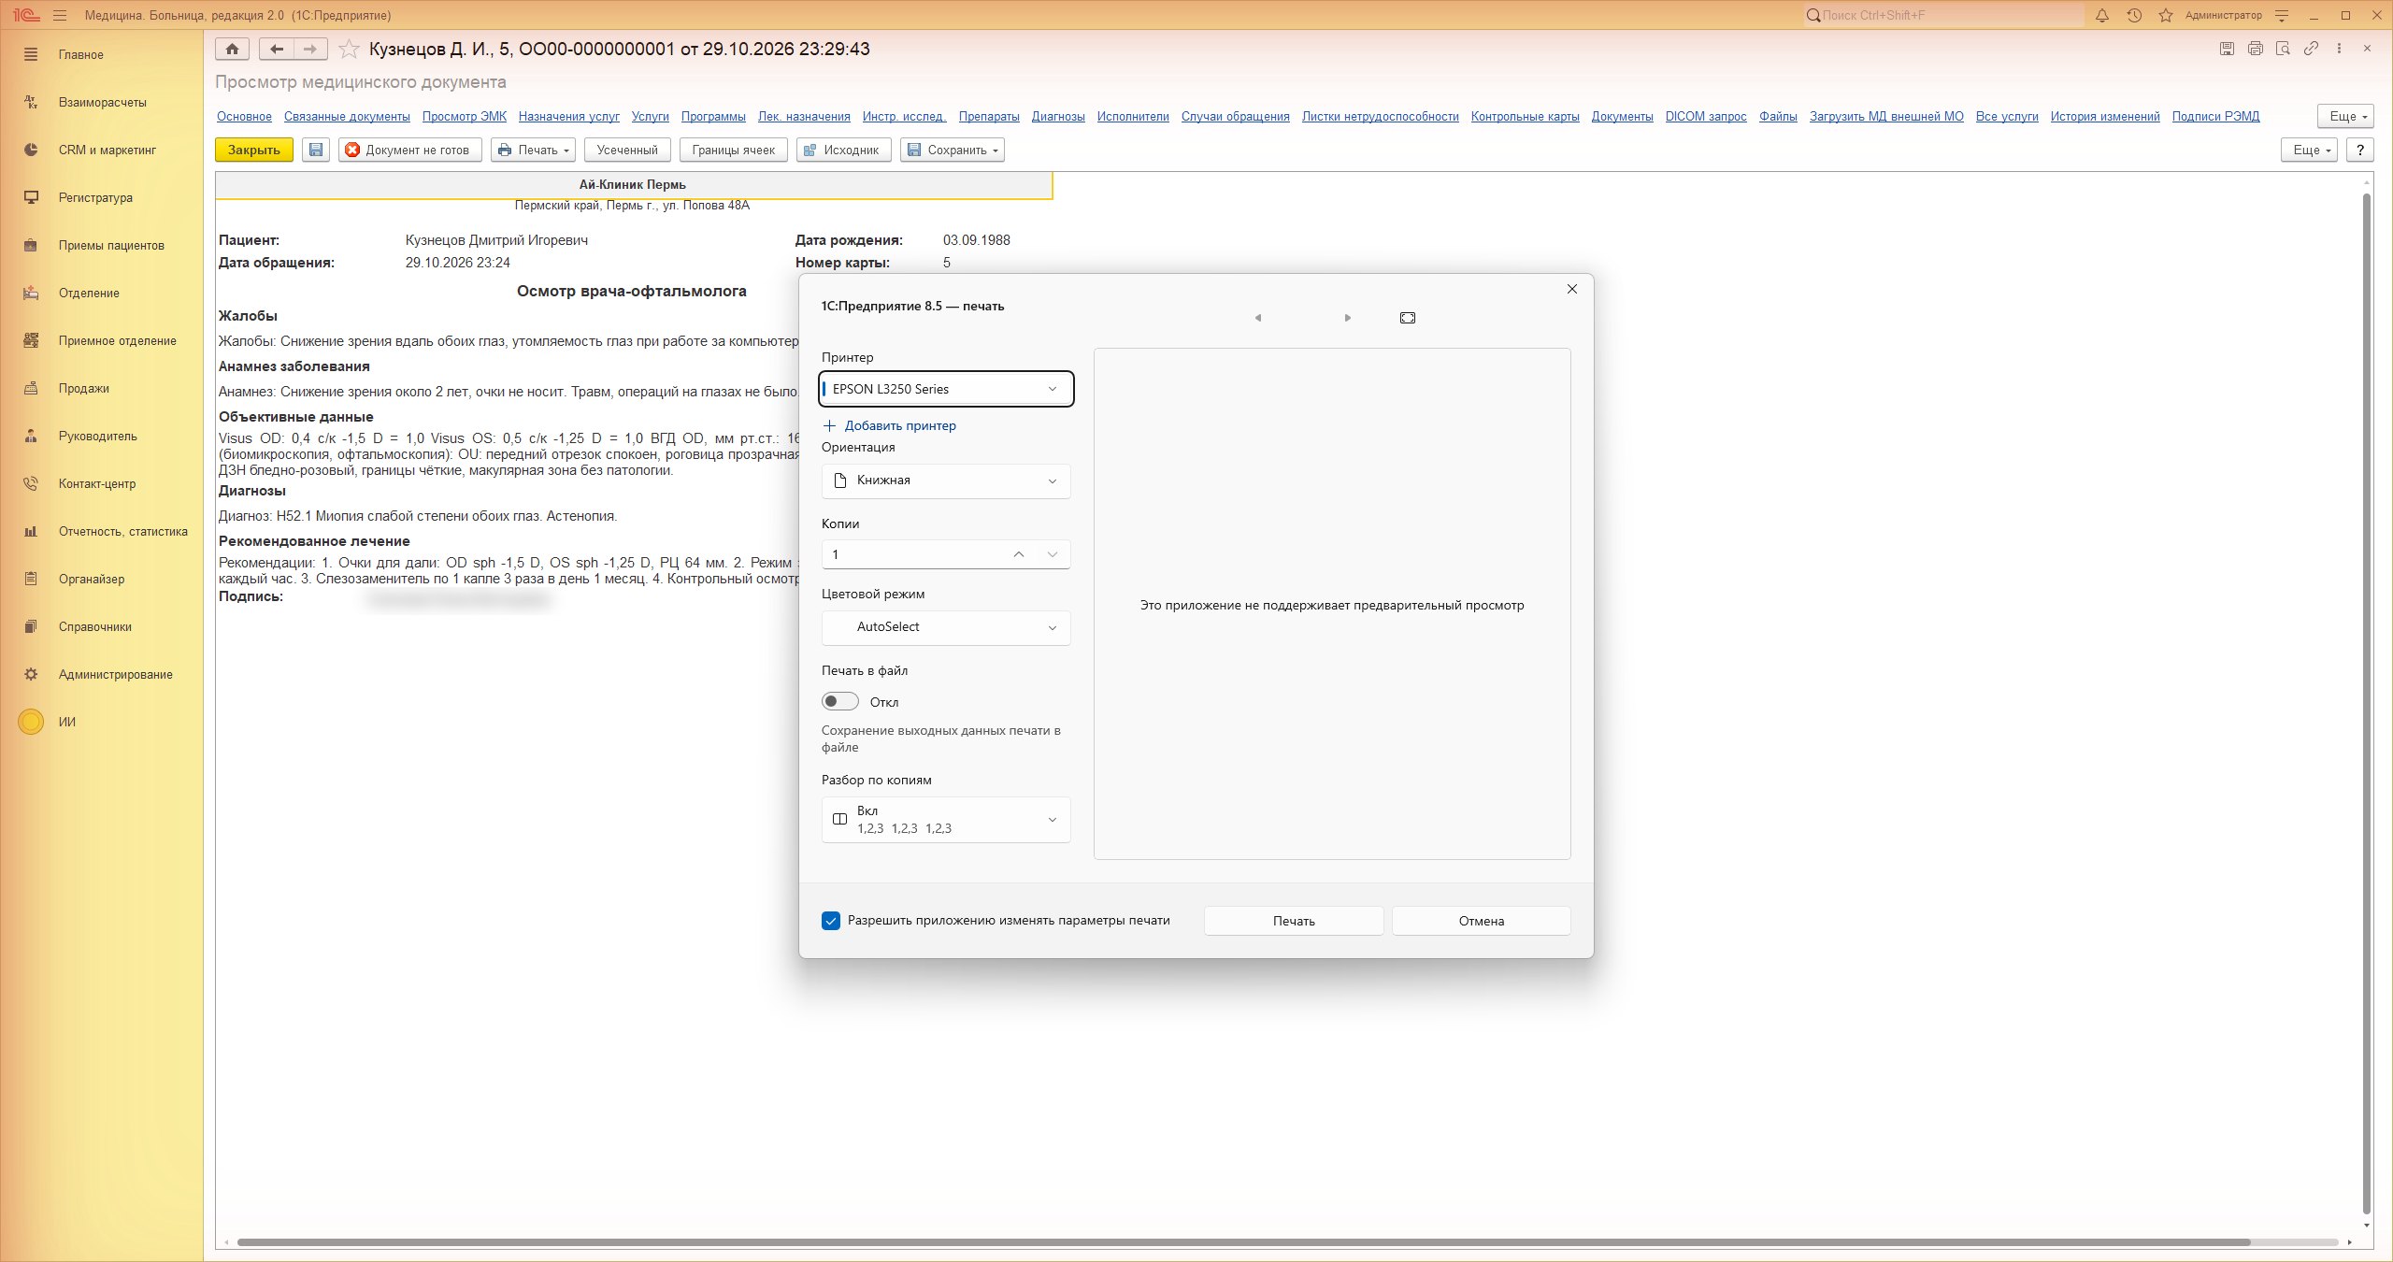
Task: Click the Документ не готов button
Action: point(410,150)
